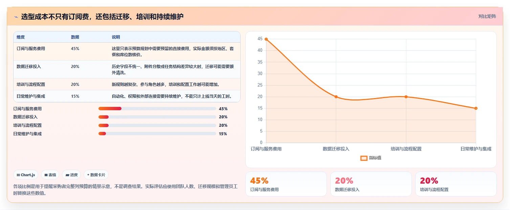
Task: Click the description starting with 这里只表示预算规划
Action: [173, 51]
